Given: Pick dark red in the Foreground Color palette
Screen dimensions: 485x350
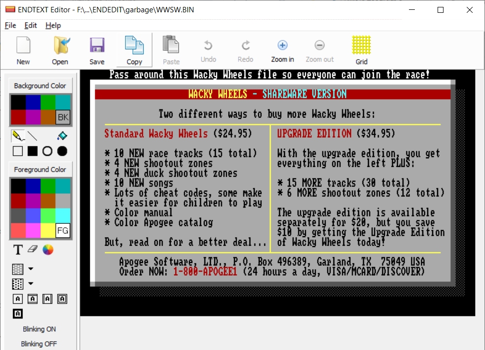Looking at the screenshot, I should (18, 201).
